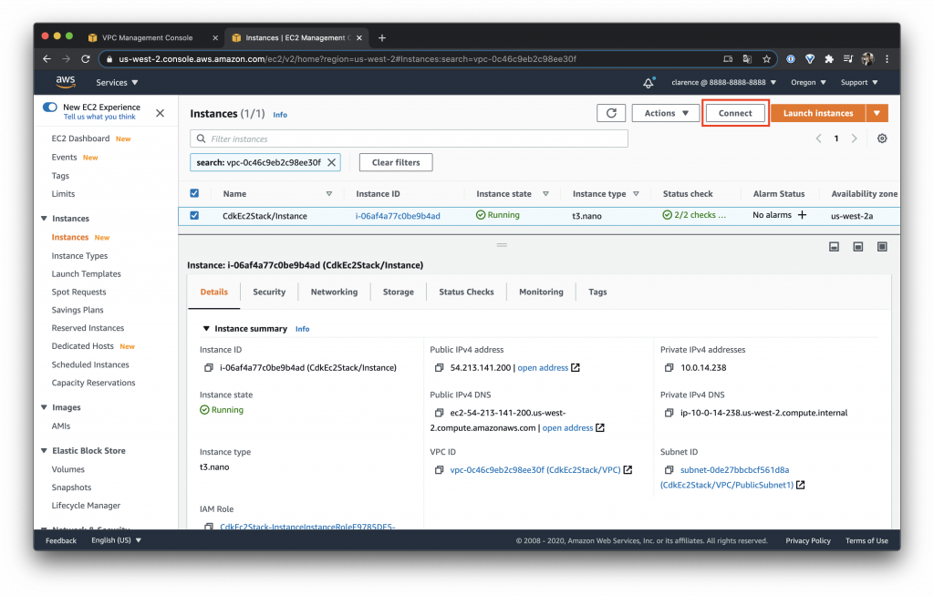This screenshot has width=934, height=595.
Task: Switch to the Status Checks tab
Action: 466,292
